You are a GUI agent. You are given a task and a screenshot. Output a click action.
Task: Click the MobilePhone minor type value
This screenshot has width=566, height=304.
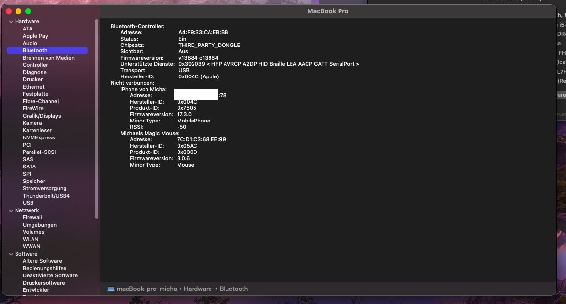(194, 121)
